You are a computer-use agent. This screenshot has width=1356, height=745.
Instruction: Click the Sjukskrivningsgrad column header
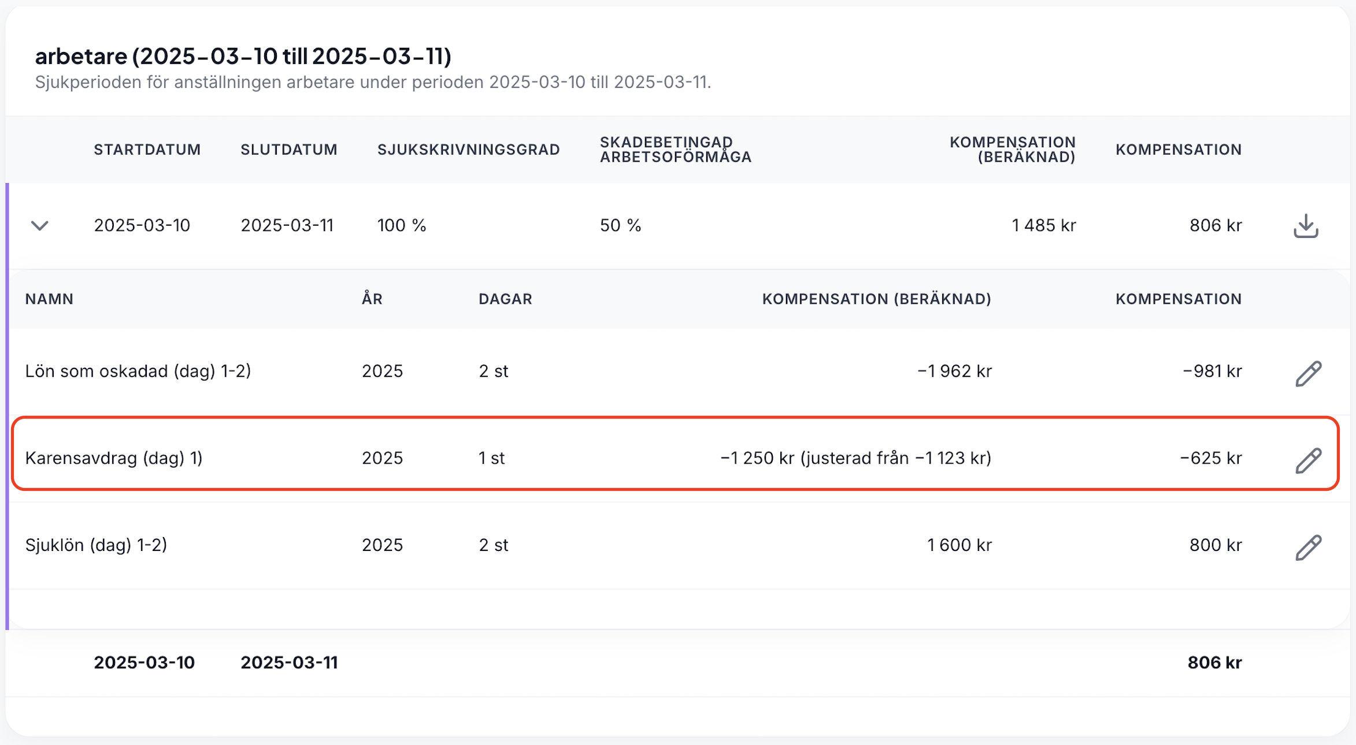coord(469,150)
